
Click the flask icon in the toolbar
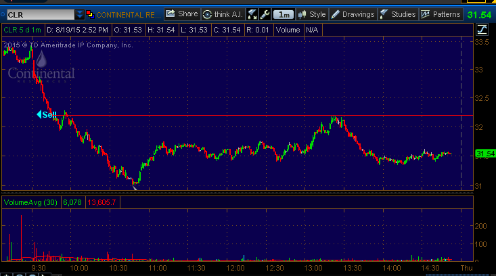(252, 14)
